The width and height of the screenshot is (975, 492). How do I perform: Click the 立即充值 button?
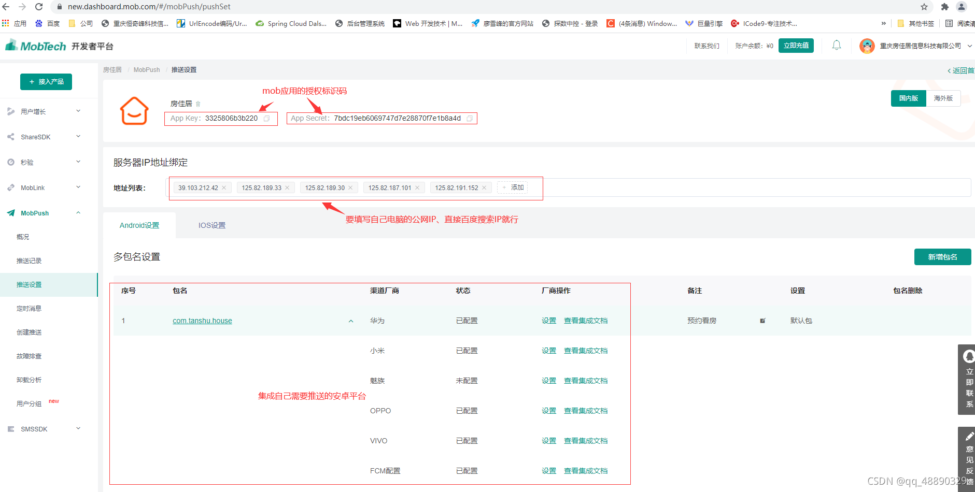point(796,46)
